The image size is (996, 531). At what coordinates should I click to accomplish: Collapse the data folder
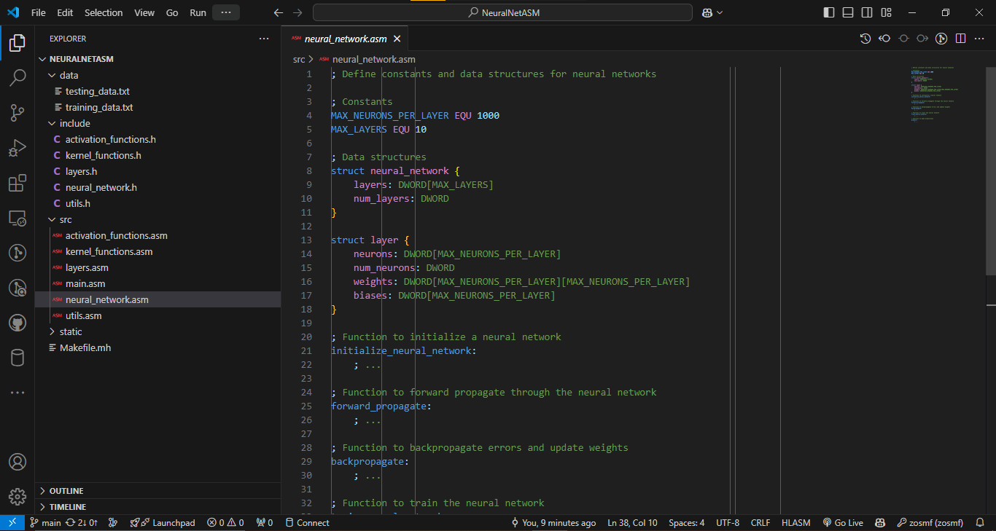[x=157, y=75]
